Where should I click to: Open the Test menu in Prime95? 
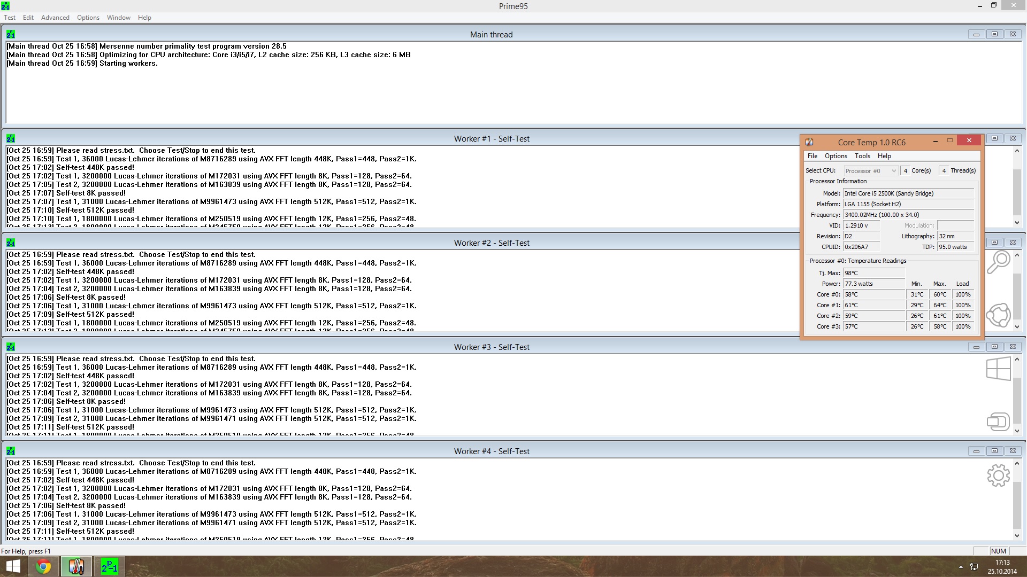(10, 18)
